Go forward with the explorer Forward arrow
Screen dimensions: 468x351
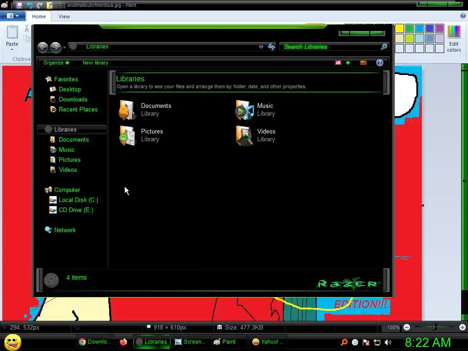55,47
